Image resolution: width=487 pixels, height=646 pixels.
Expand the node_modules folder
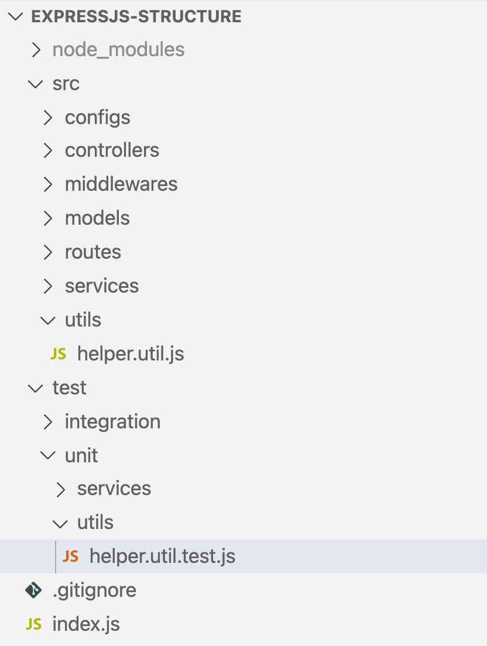pyautogui.click(x=118, y=50)
